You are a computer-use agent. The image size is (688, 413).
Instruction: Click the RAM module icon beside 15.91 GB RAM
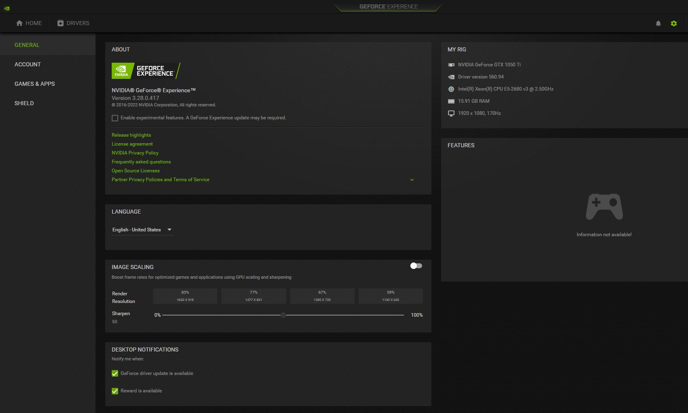tap(451, 101)
